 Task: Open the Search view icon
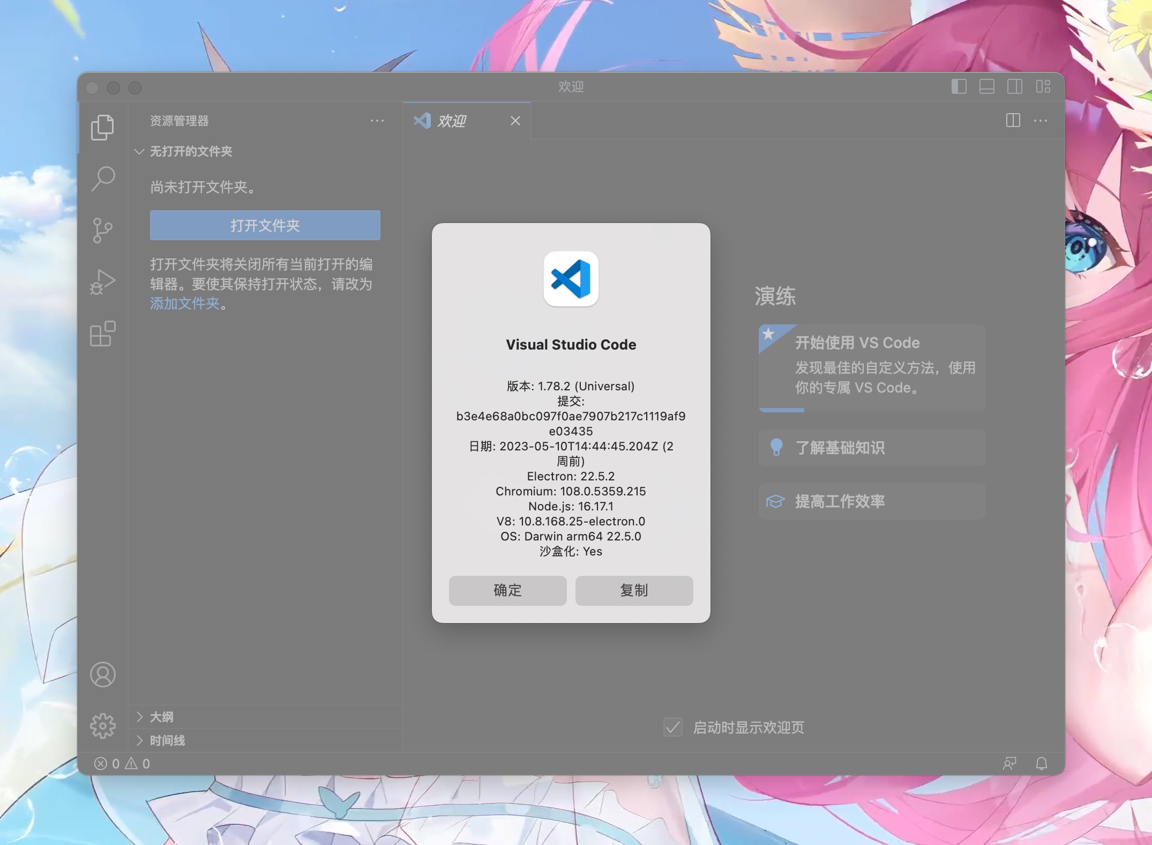tap(102, 179)
